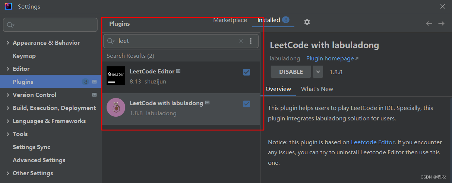Click the 8 badge on Plugins sidebar row
This screenshot has height=183, width=452.
86,82
